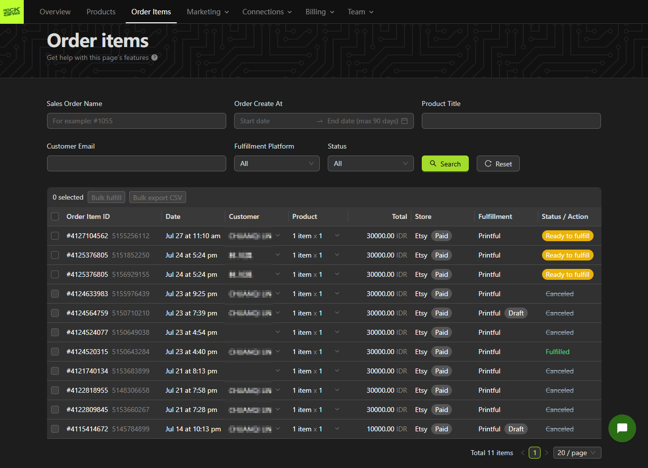Open the Billing menu
Image resolution: width=648 pixels, height=468 pixels.
tap(320, 11)
